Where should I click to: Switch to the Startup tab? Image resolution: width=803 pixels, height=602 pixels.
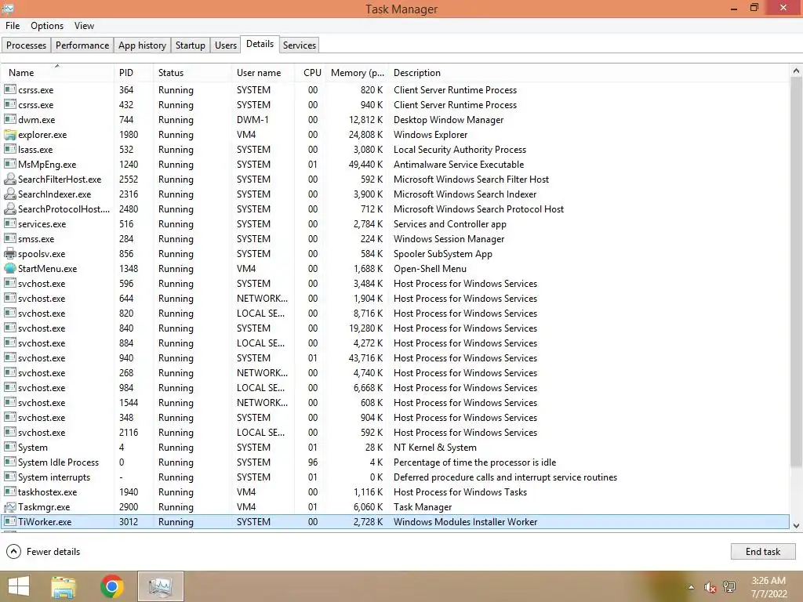pyautogui.click(x=190, y=45)
